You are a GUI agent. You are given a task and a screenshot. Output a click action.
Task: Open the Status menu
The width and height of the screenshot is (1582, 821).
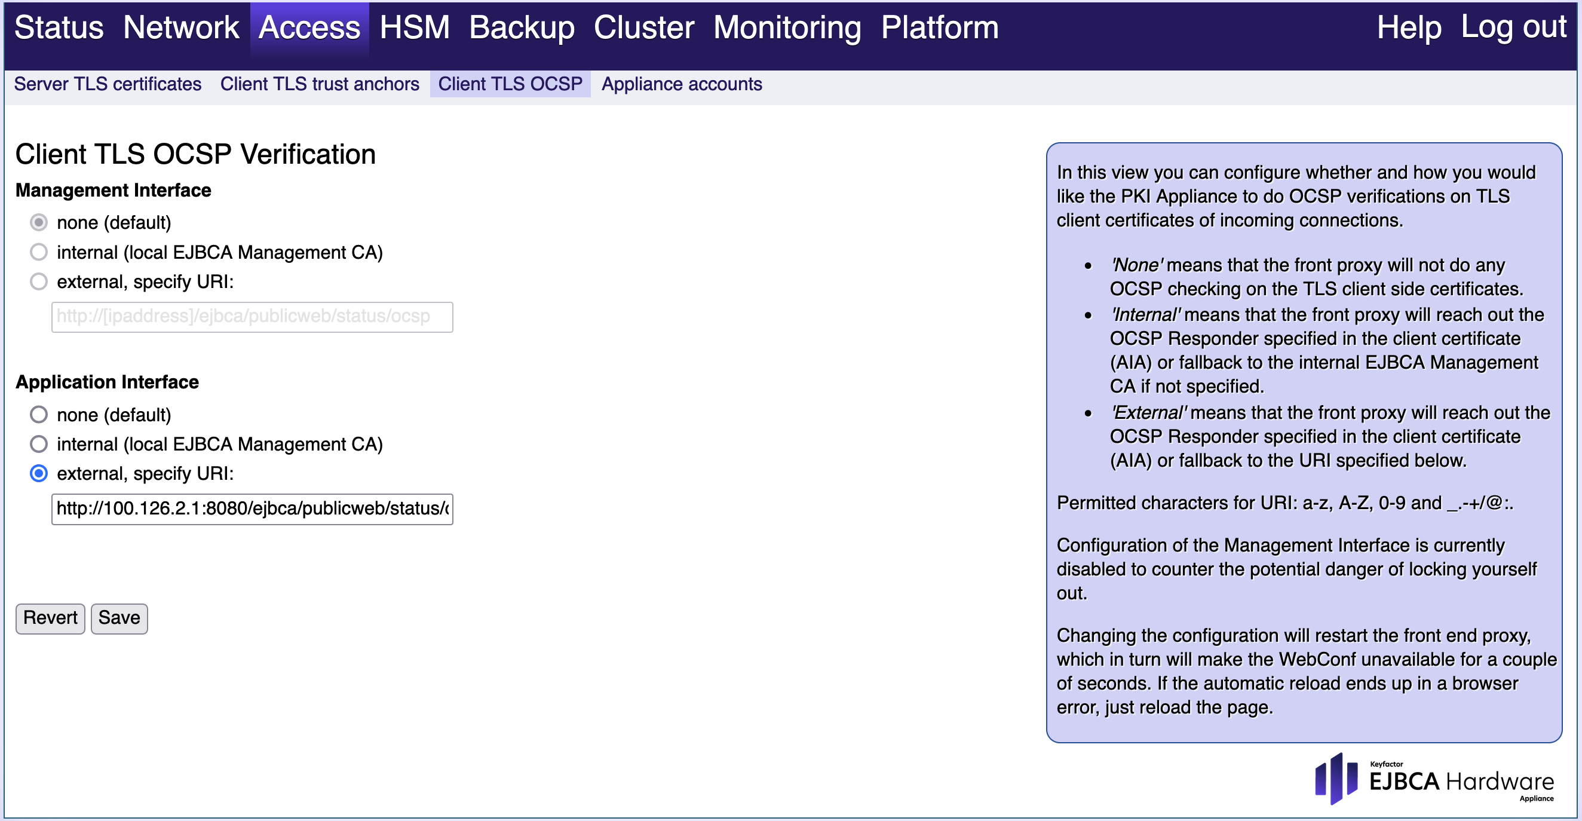point(59,27)
